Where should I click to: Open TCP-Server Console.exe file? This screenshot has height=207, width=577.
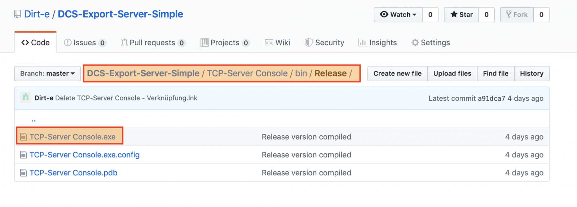pyautogui.click(x=72, y=137)
